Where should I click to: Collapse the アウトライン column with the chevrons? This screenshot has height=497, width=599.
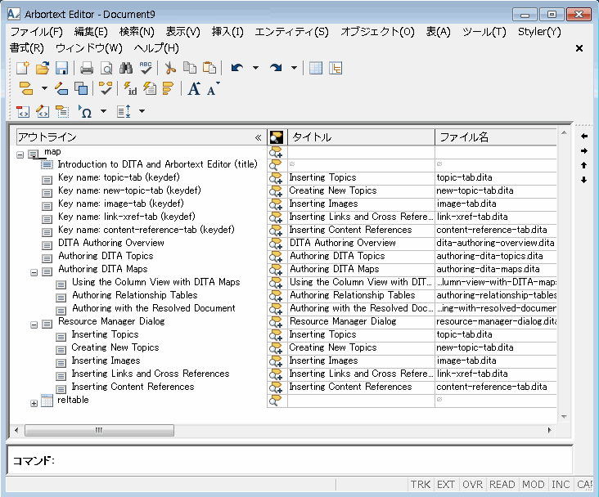[x=259, y=138]
